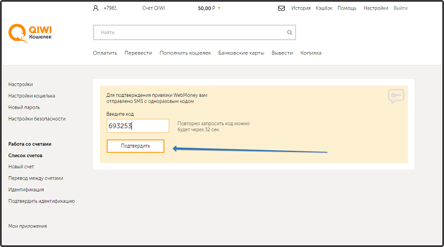The width and height of the screenshot is (444, 247).
Task: Open the messages envelope icon
Action: (x=281, y=8)
